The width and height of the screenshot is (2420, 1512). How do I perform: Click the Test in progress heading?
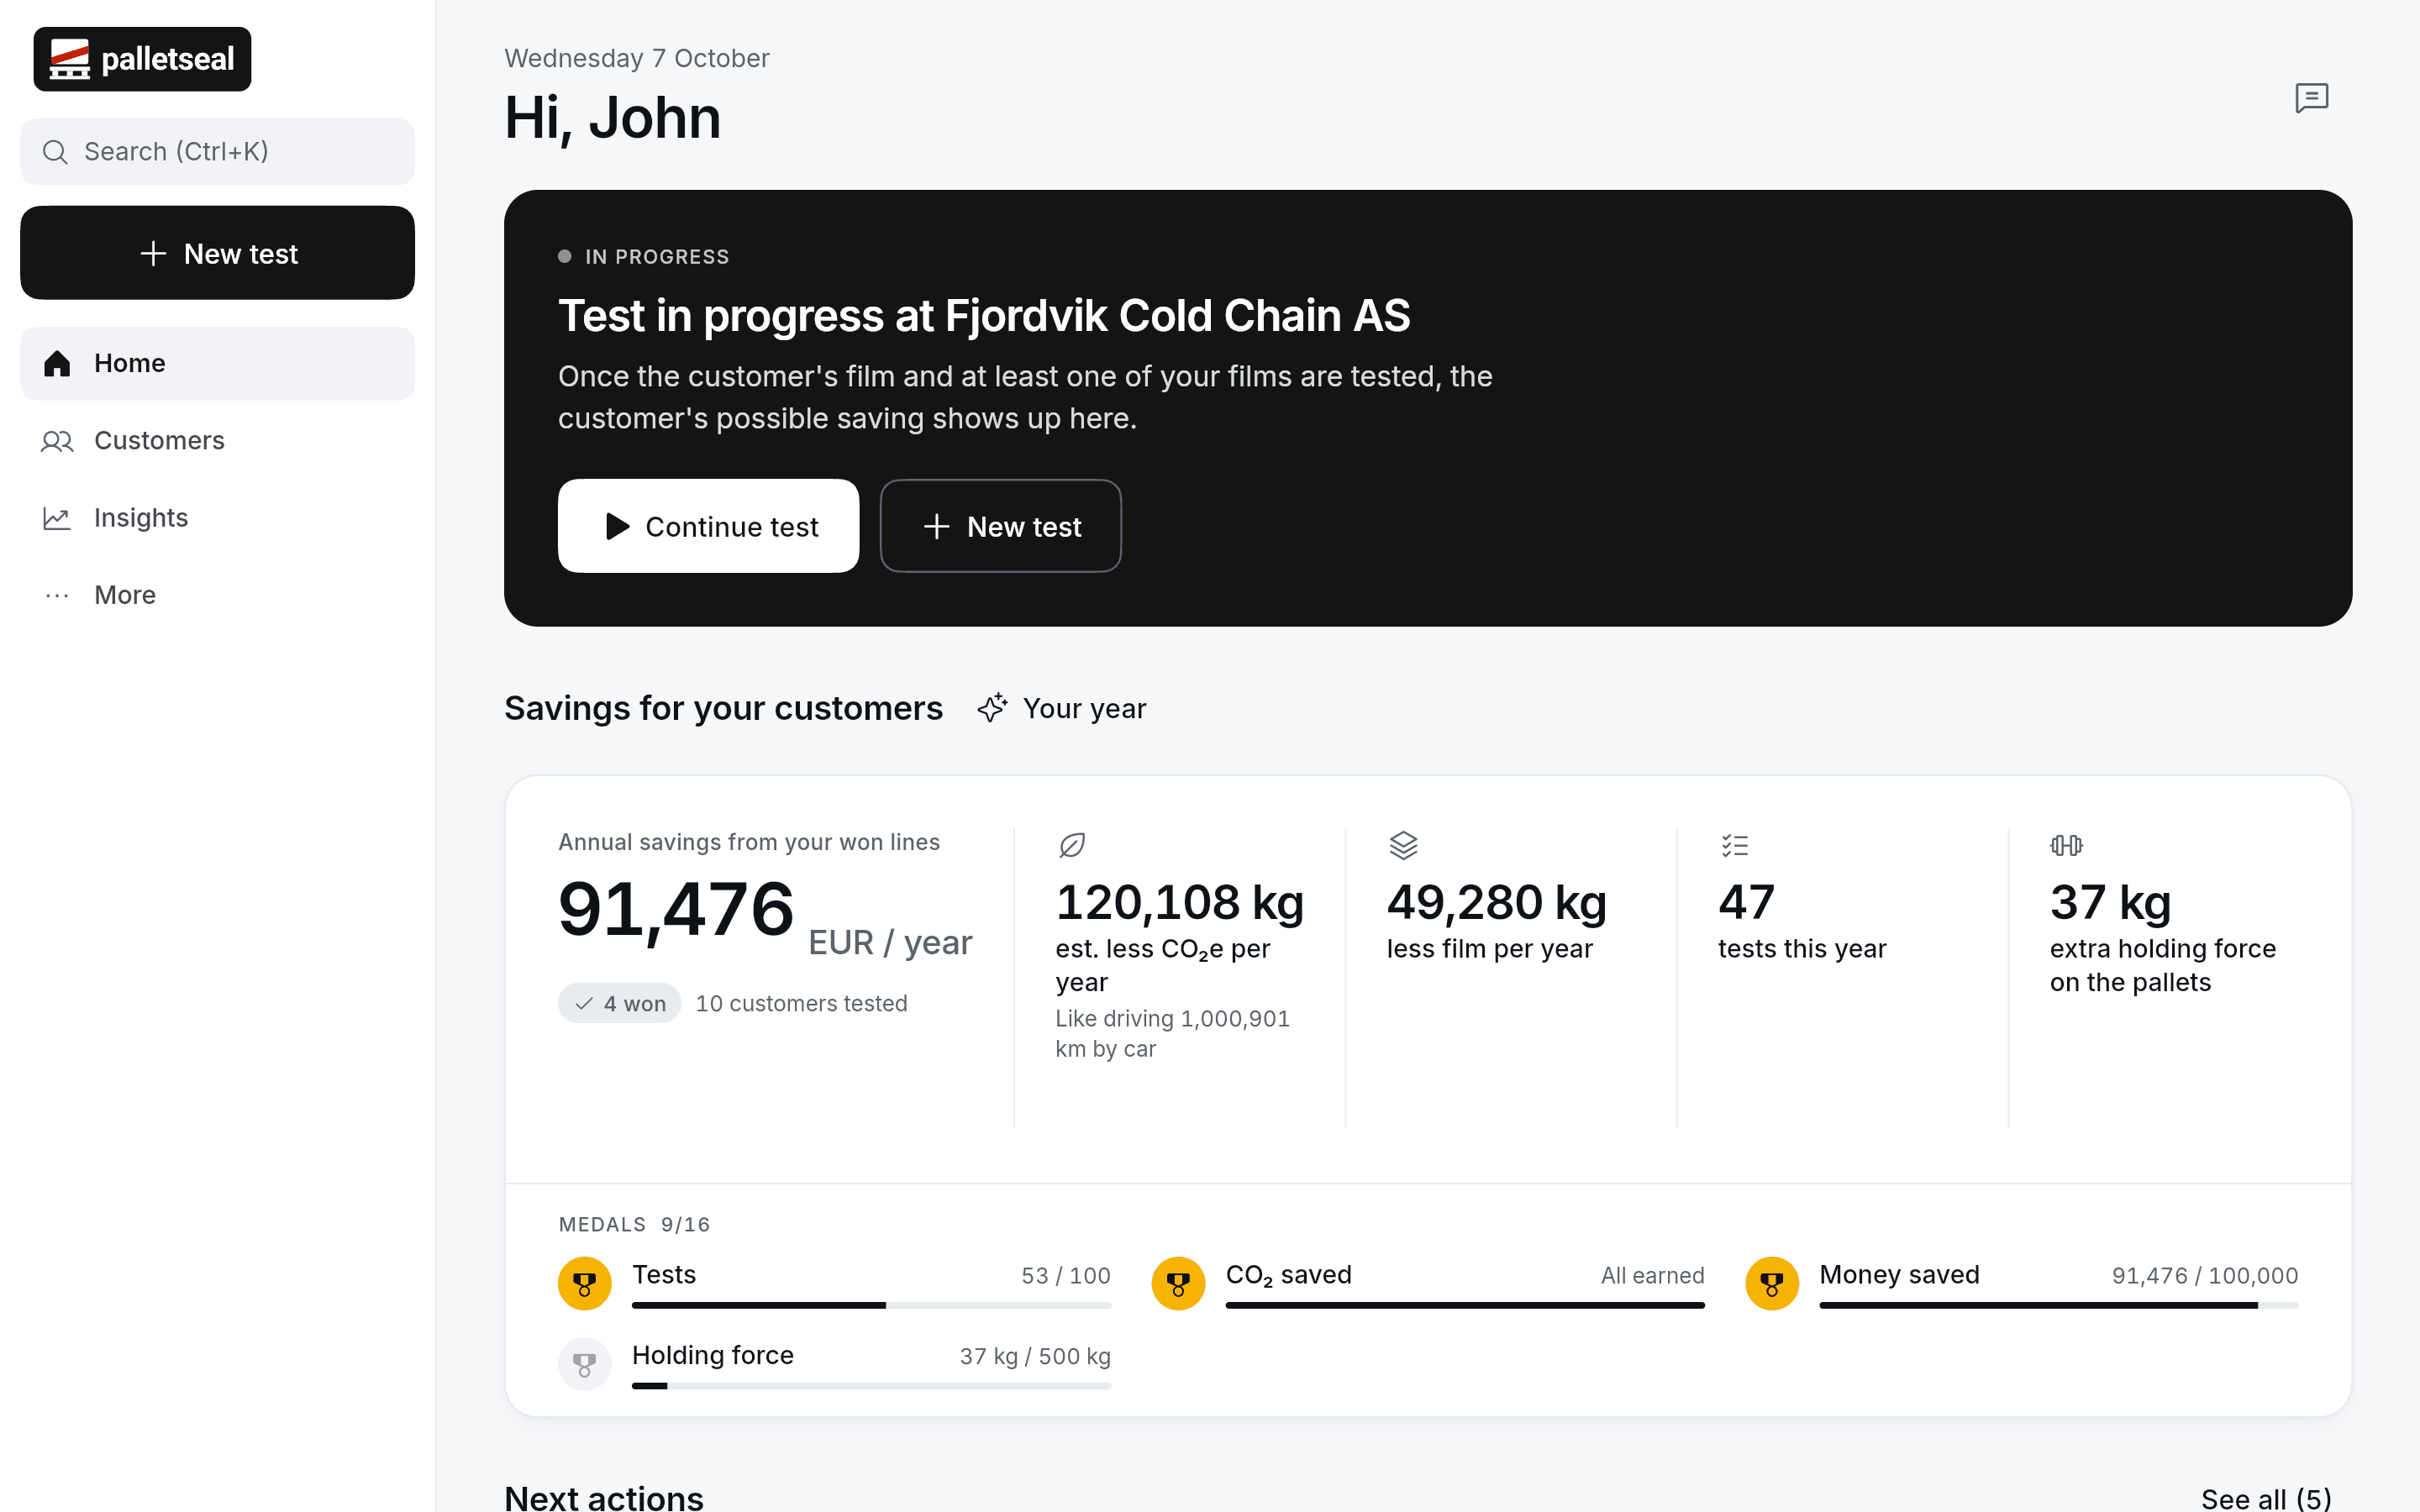point(984,316)
